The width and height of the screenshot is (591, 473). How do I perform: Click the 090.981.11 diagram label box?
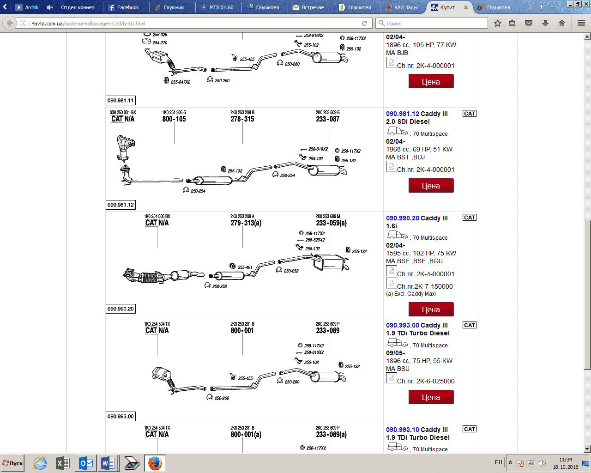coord(121,100)
